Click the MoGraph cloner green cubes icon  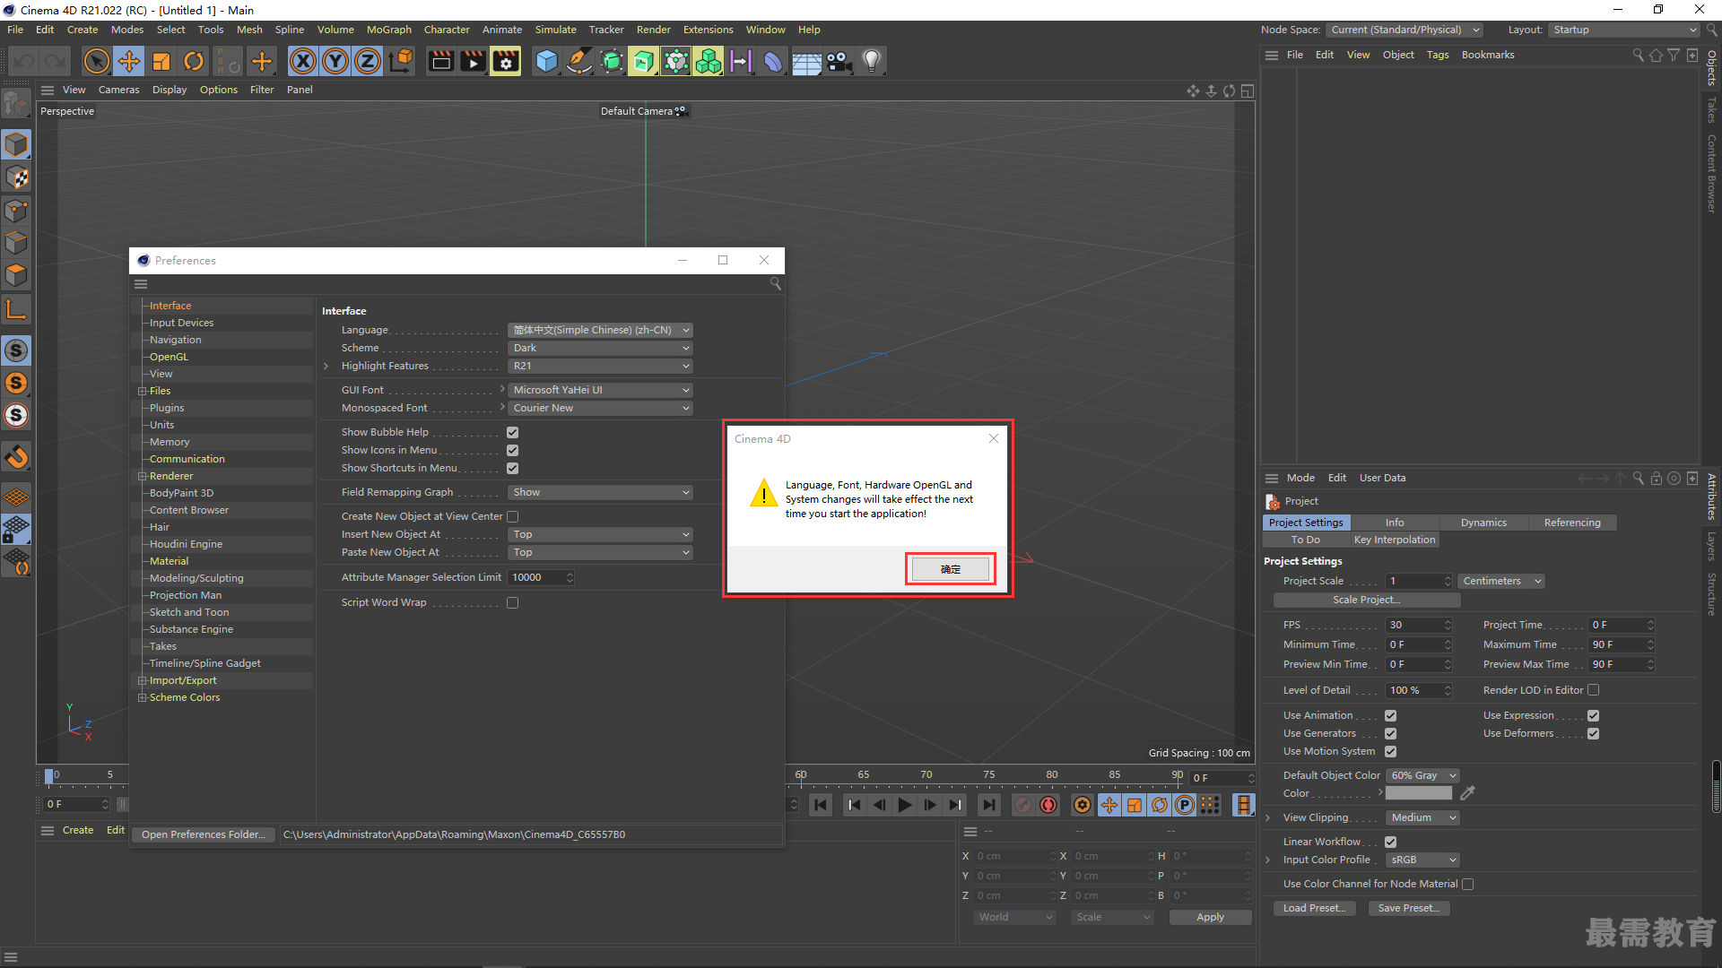tap(709, 61)
